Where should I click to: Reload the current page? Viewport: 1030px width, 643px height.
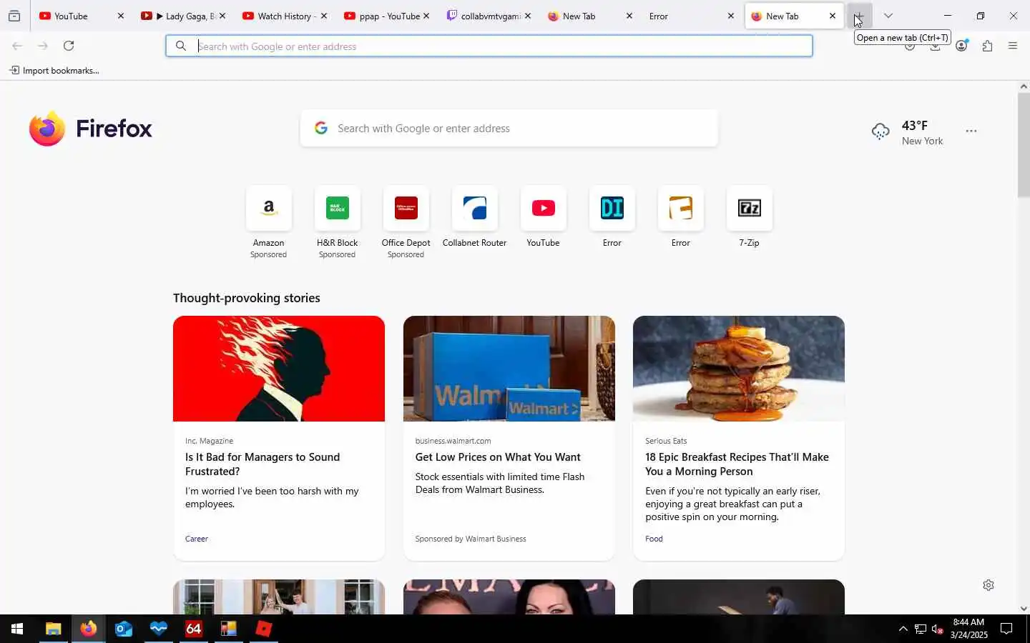coord(69,46)
